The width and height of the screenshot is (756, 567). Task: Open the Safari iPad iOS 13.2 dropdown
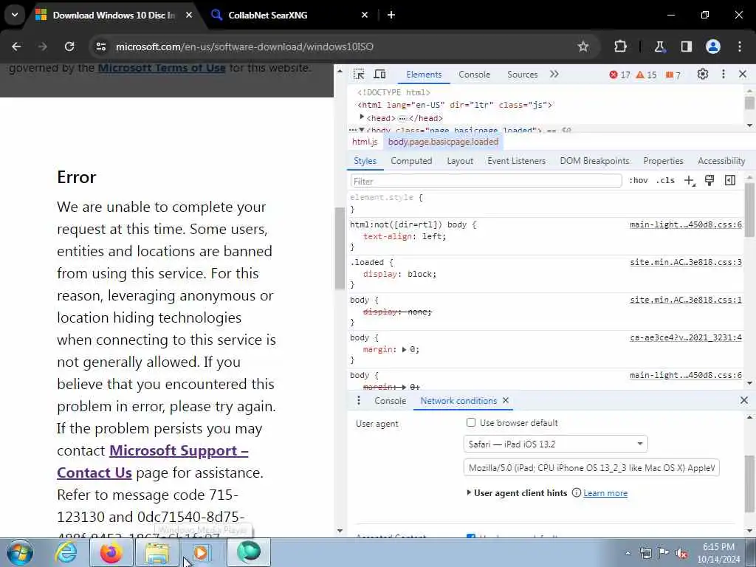click(555, 444)
